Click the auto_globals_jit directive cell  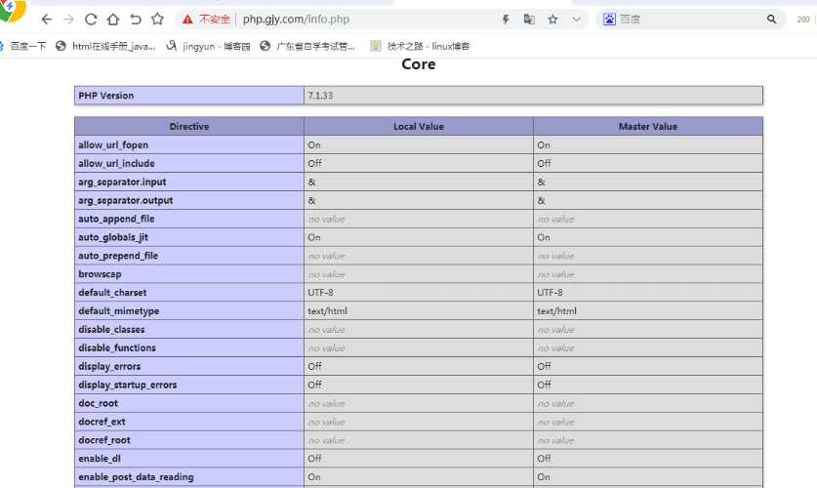(x=189, y=237)
